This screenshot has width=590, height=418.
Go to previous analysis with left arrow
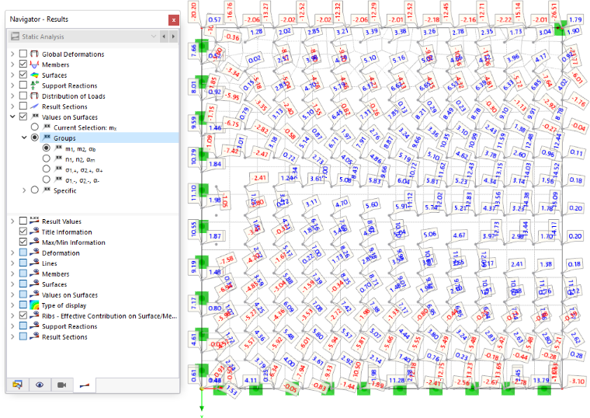pos(164,37)
